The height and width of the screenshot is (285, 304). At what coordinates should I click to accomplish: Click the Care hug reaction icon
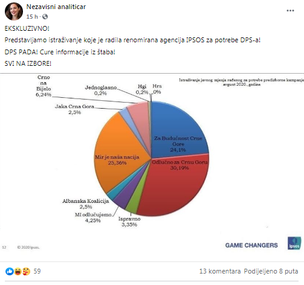coord(26,271)
